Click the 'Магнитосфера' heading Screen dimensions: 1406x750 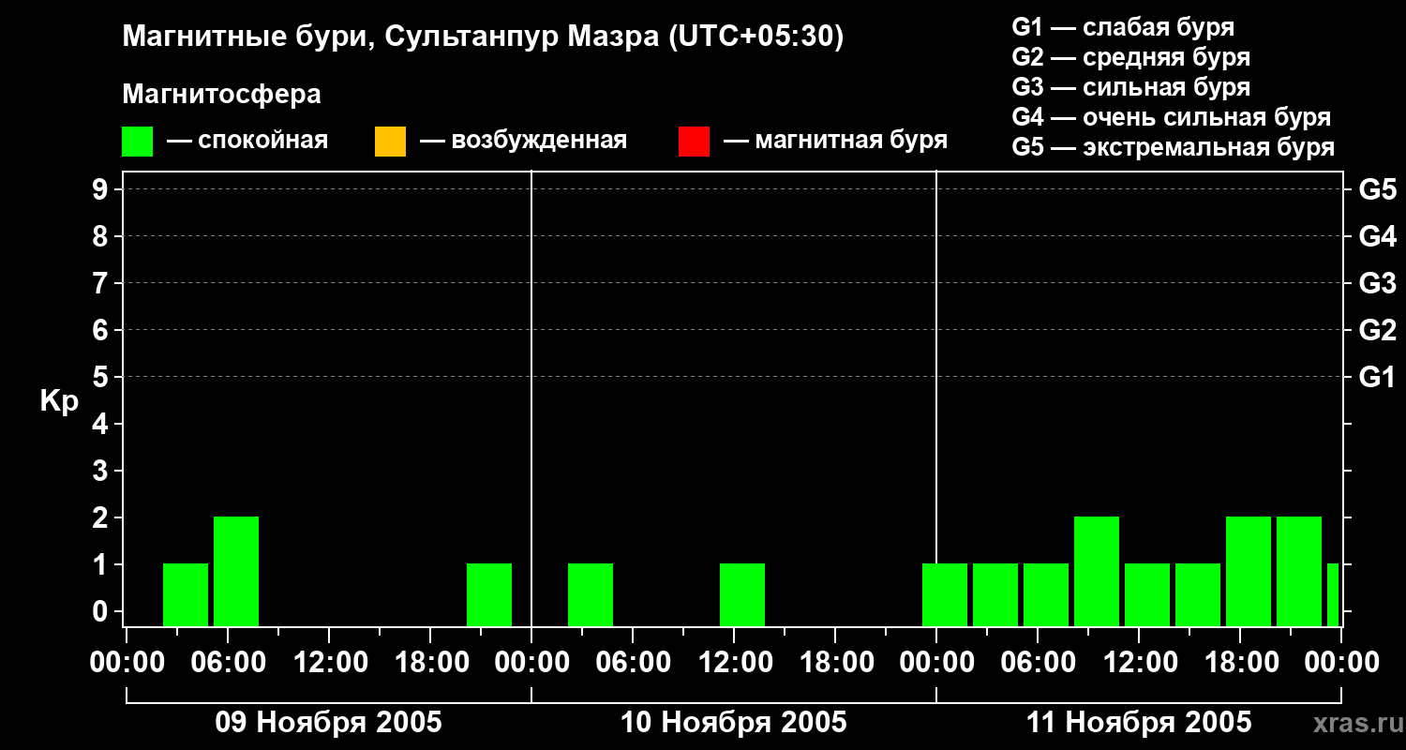point(221,95)
